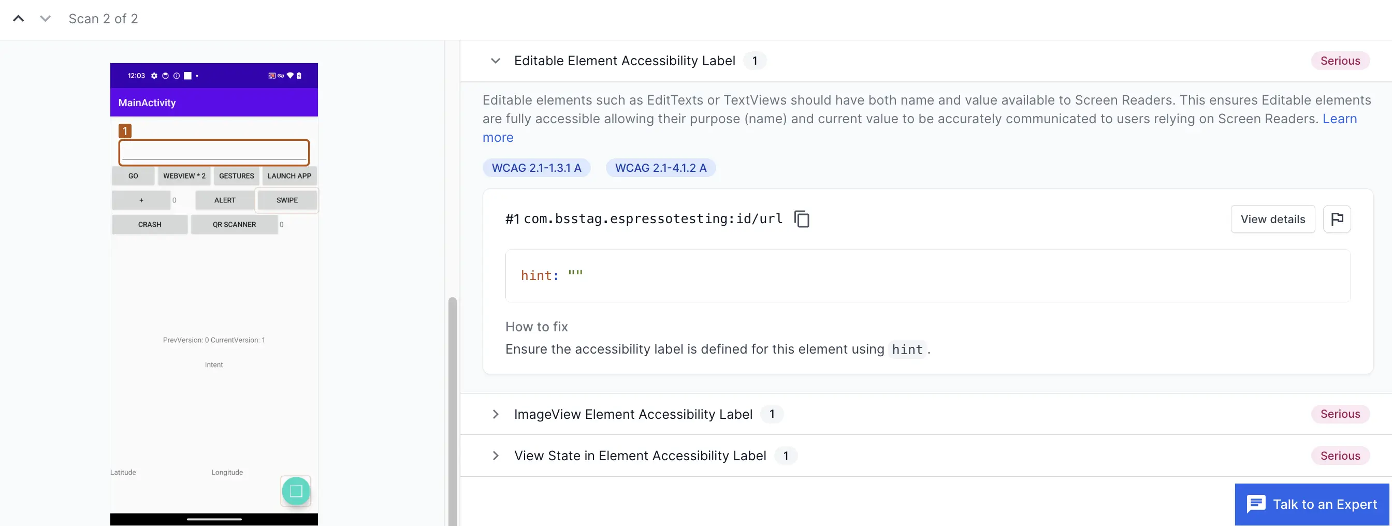The image size is (1392, 526).
Task: Click the flag icon to report issue
Action: 1337,220
